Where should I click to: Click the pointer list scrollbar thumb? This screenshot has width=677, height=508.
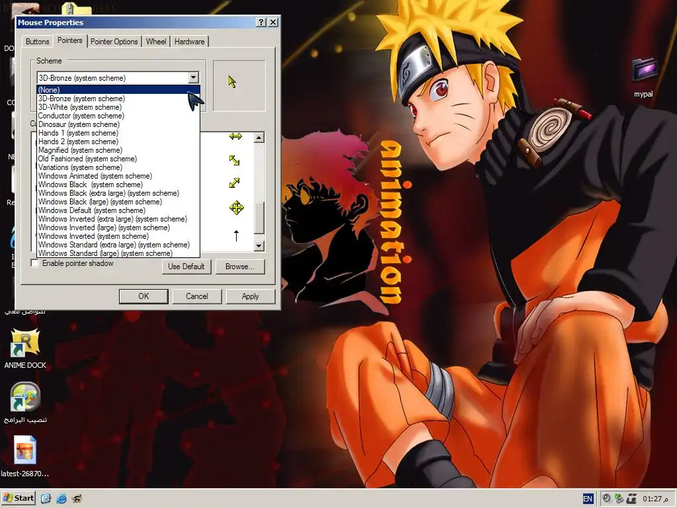click(x=259, y=218)
